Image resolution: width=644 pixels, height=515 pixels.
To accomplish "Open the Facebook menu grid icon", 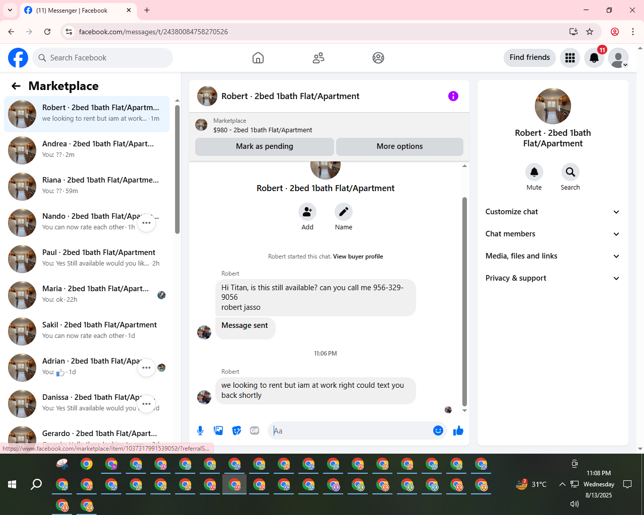I will tap(570, 58).
